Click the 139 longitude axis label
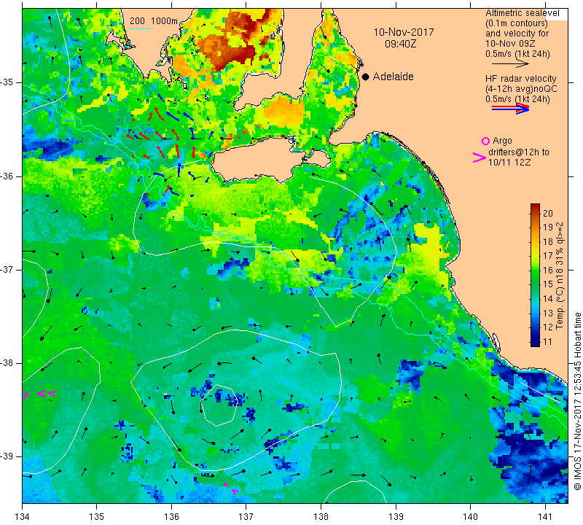The height and width of the screenshot is (525, 583). coord(396,516)
